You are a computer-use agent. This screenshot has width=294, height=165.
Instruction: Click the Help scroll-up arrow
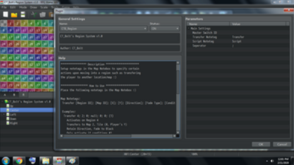[x=178, y=63]
